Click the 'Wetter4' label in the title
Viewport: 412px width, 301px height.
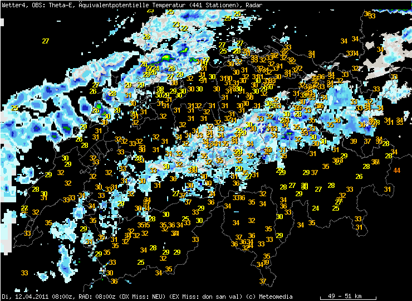tap(15, 5)
